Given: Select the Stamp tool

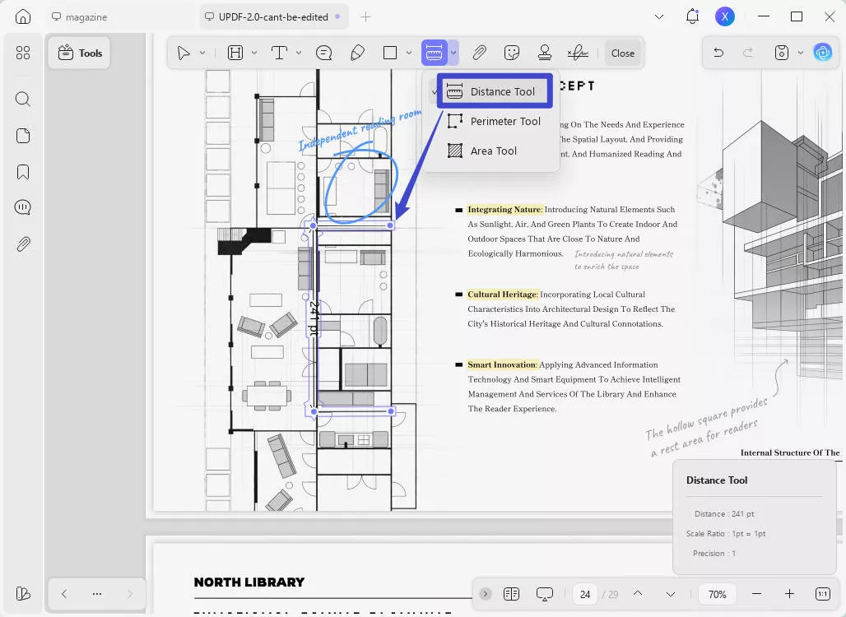Looking at the screenshot, I should point(544,52).
